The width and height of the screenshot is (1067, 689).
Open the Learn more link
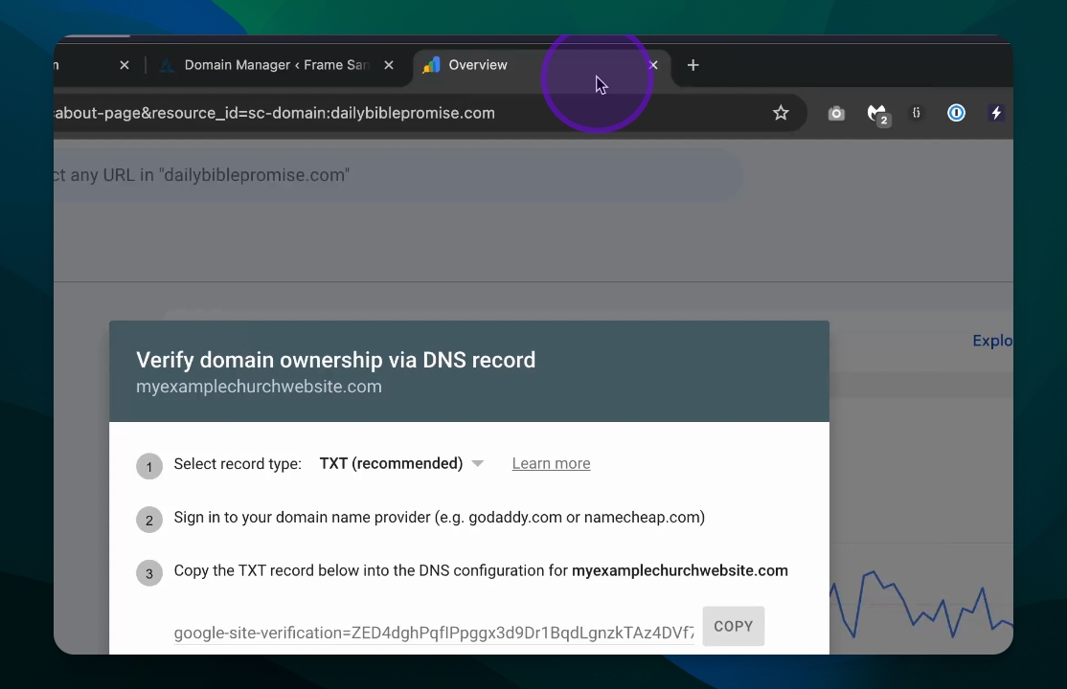(551, 464)
